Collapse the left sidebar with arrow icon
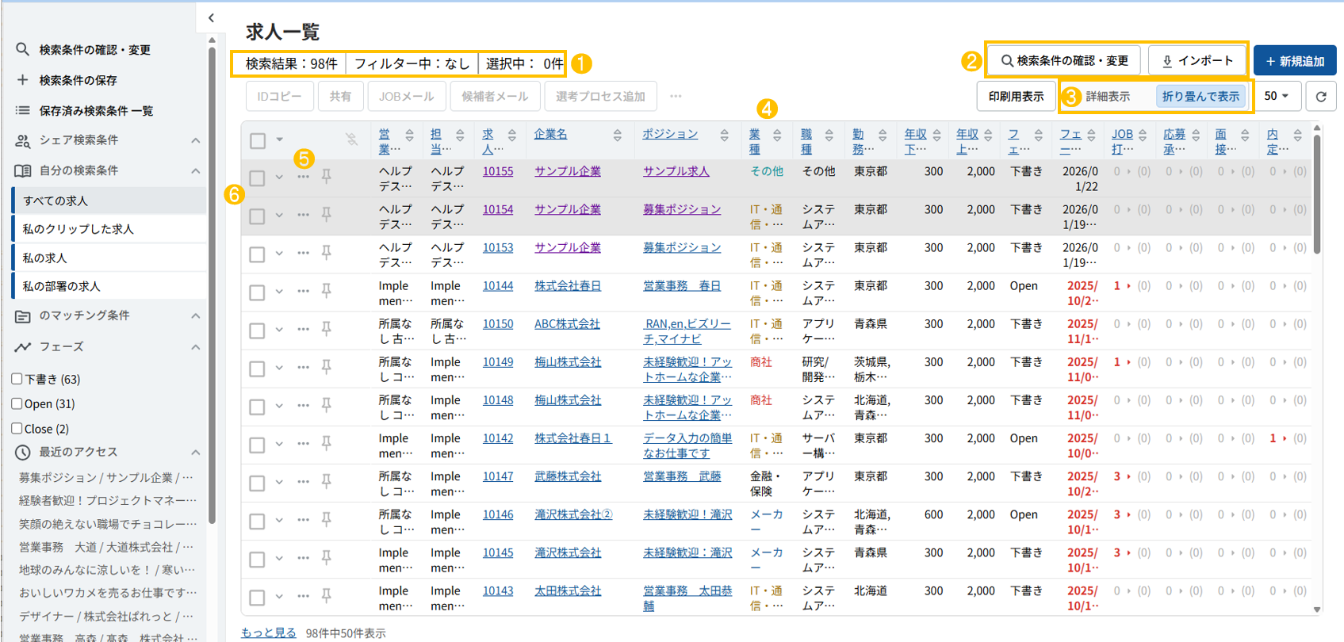Viewport: 1344px width, 642px height. click(x=211, y=17)
